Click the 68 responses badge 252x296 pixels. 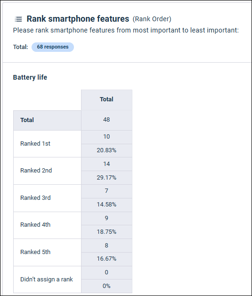tap(53, 47)
